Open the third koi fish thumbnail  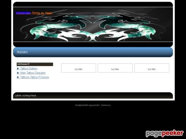[152, 68]
